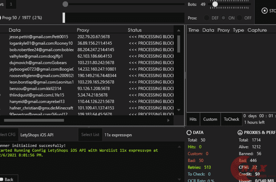Click the data list scroll-down arrow

click(x=178, y=110)
